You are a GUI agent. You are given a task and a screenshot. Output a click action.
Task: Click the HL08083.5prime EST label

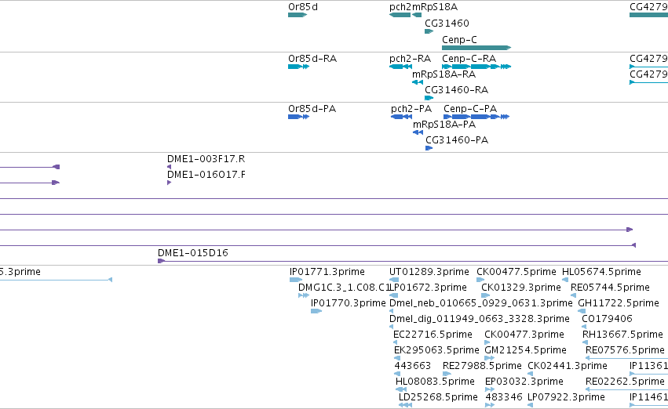coord(435,382)
